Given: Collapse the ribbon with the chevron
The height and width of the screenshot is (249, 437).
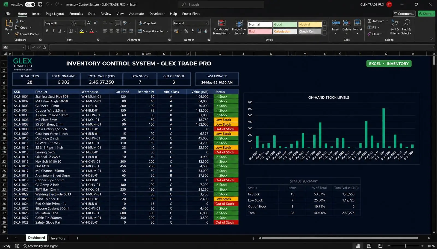Looking at the screenshot, I should pyautogui.click(x=432, y=39).
